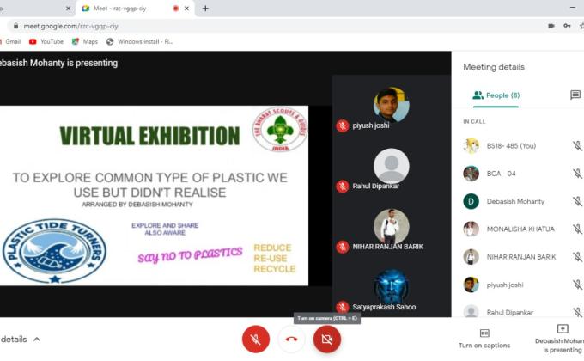This screenshot has height=361, width=584.
Task: Unmute microphone using the red mic button
Action: [255, 340]
